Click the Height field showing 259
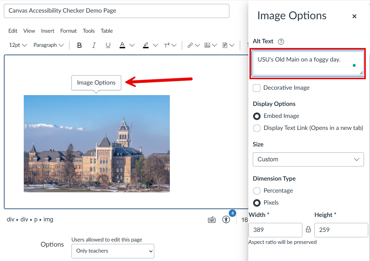 click(x=341, y=230)
